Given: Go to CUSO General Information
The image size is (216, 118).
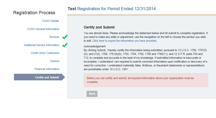Looking at the screenshot, I should pyautogui.click(x=43, y=29).
